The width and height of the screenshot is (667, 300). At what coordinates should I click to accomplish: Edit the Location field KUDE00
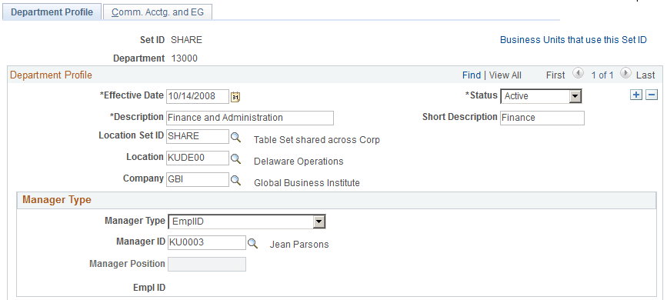198,158
